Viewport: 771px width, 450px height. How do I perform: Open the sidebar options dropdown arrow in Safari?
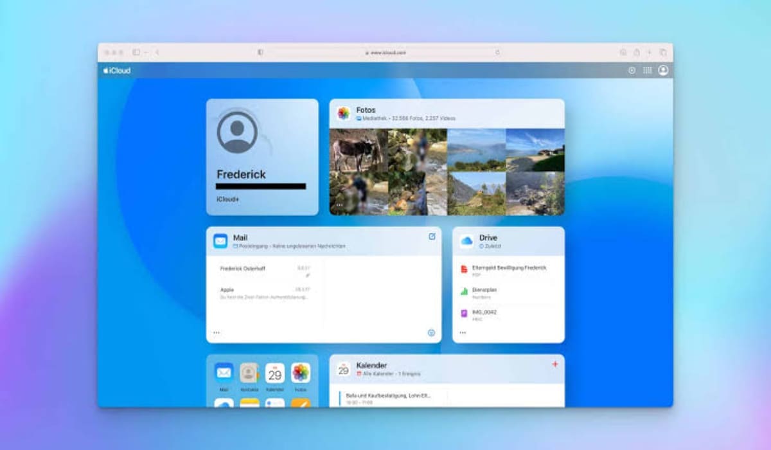click(x=146, y=52)
